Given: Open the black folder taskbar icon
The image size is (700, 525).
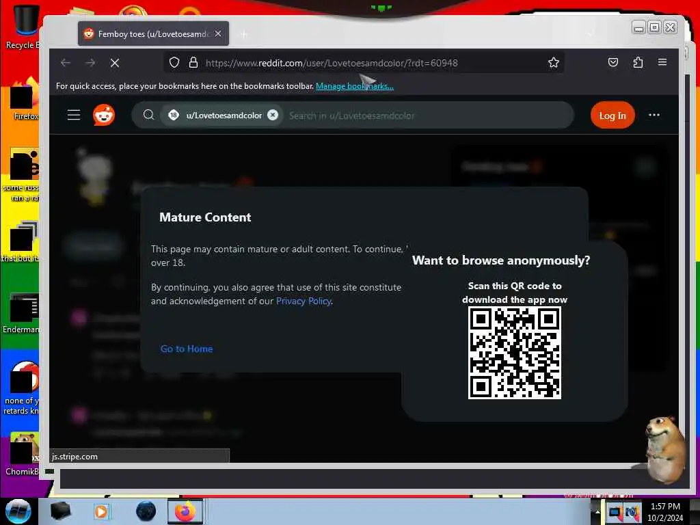Looking at the screenshot, I should (61, 511).
